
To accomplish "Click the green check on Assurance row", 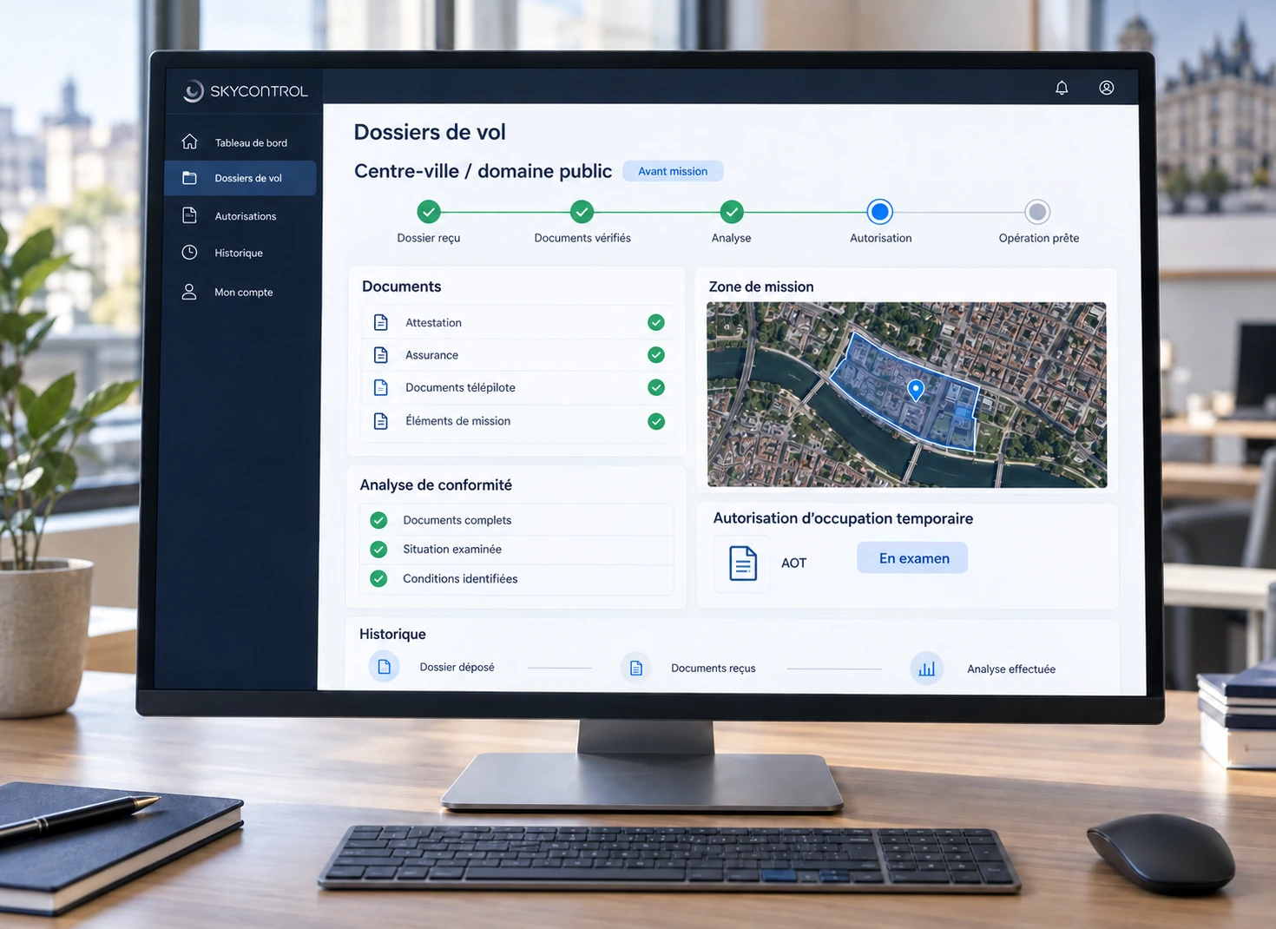I will [x=656, y=355].
